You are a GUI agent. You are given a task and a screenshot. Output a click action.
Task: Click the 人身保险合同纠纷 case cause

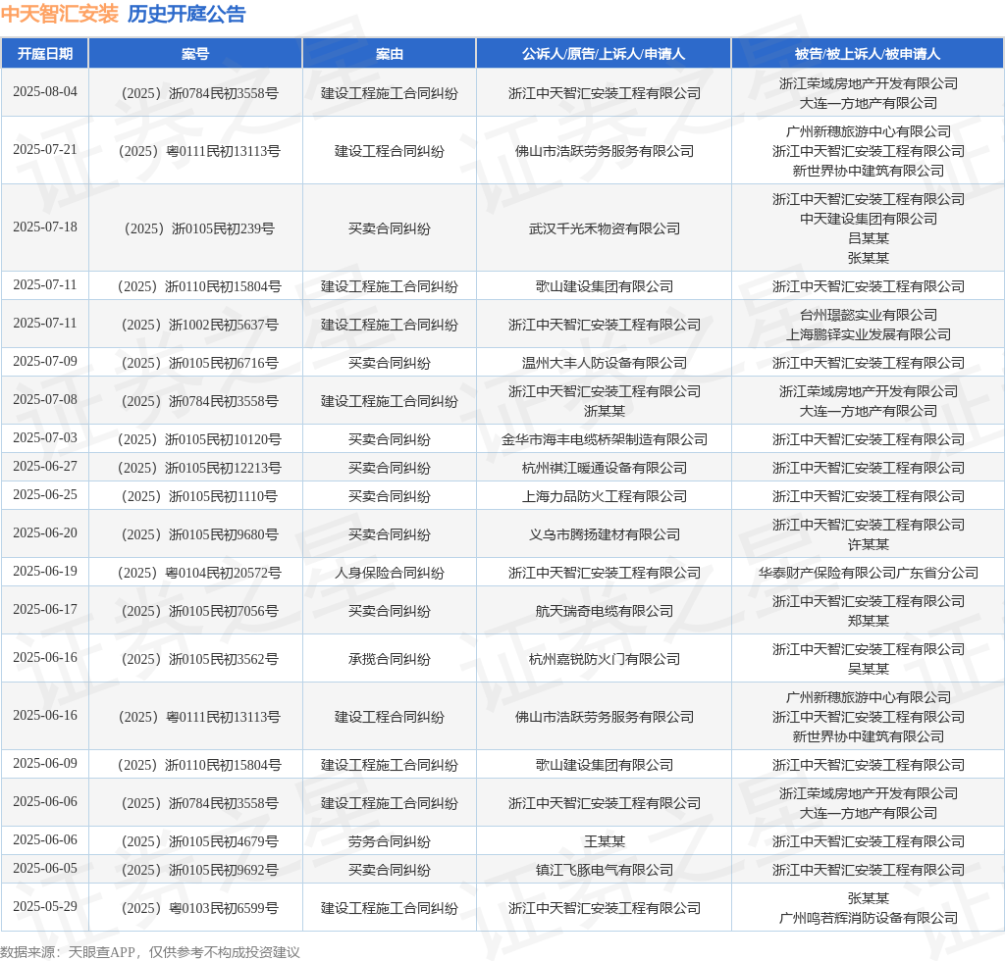click(x=389, y=573)
